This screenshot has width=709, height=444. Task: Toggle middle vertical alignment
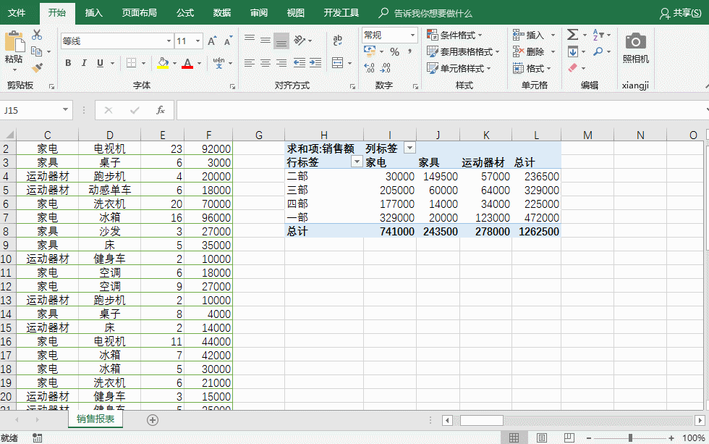pos(266,41)
